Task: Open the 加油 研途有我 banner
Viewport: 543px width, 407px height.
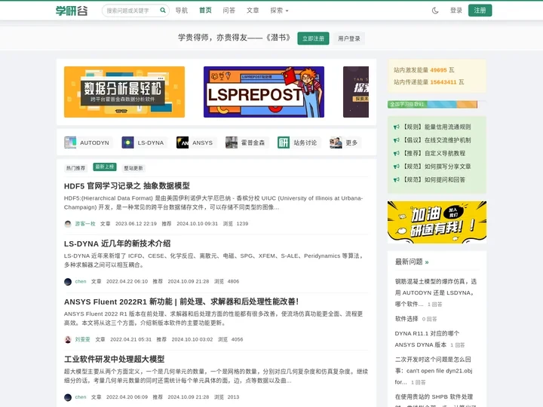Action: click(x=437, y=222)
